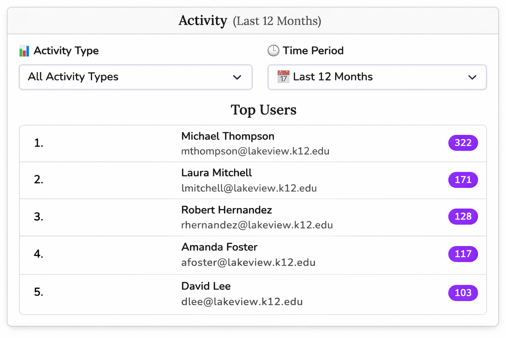Select Michael Thompson from the Top Users list

coord(228,136)
